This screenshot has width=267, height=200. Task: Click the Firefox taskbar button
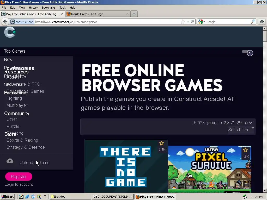click(x=155, y=197)
